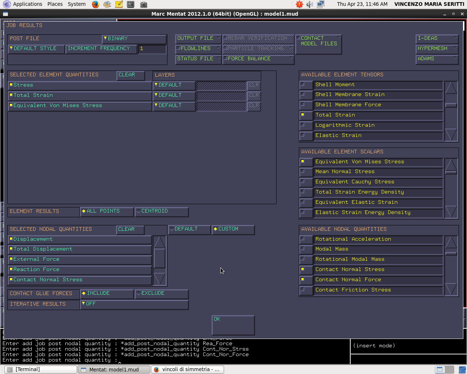The image size is (467, 374).
Task: Select the CENTROID element results option
Action: 162,211
